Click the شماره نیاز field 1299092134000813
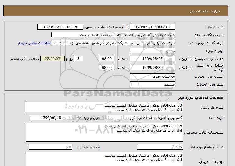This screenshot has height=166, width=235. tap(152, 27)
